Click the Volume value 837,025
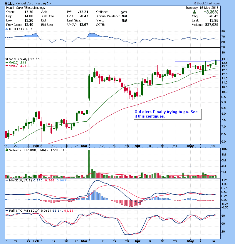Screen dimensions: 235x244 (212, 25)
